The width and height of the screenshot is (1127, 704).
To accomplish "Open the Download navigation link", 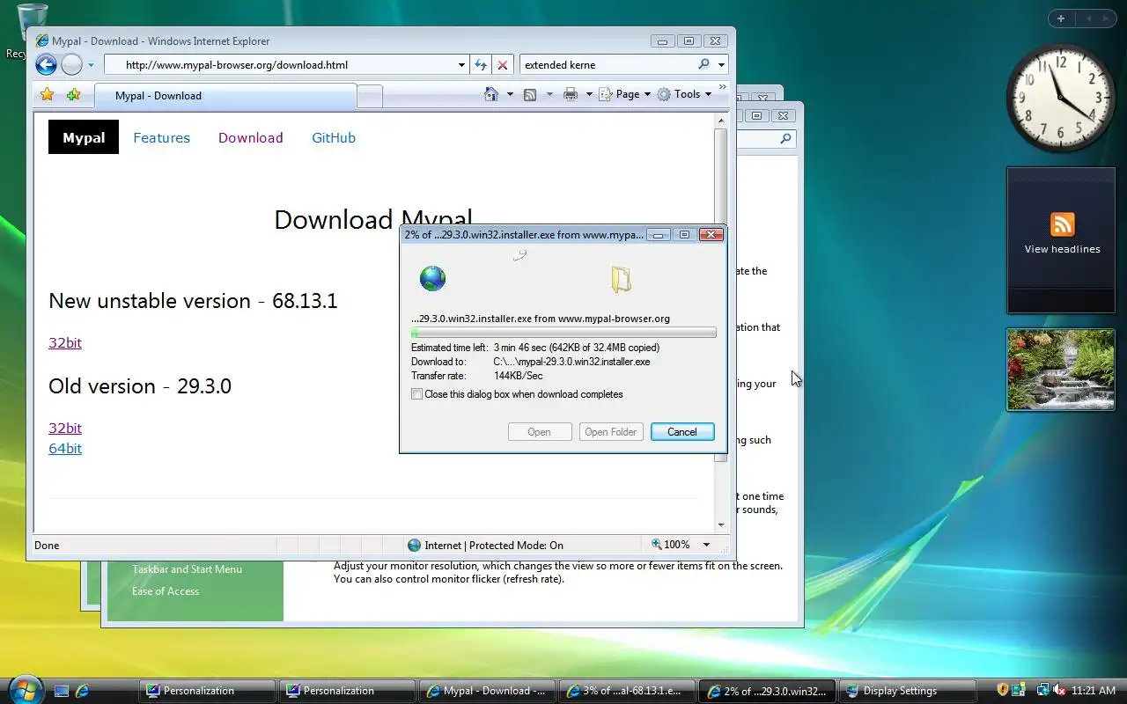I will click(x=251, y=137).
